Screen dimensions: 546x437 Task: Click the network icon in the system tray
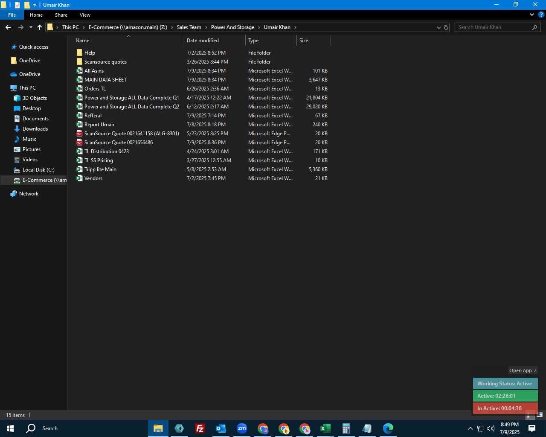pyautogui.click(x=481, y=428)
